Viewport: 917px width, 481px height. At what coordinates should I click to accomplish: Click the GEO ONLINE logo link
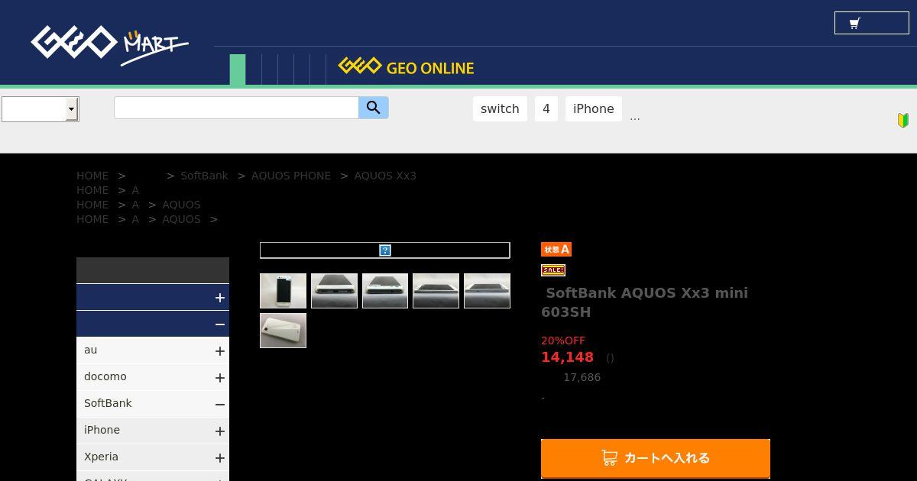tap(406, 67)
